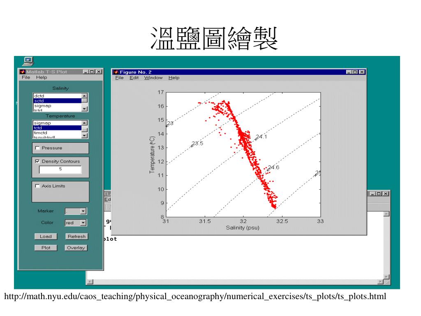Select dctd in Salinity list
This screenshot has height=316, width=421.
[x=57, y=96]
